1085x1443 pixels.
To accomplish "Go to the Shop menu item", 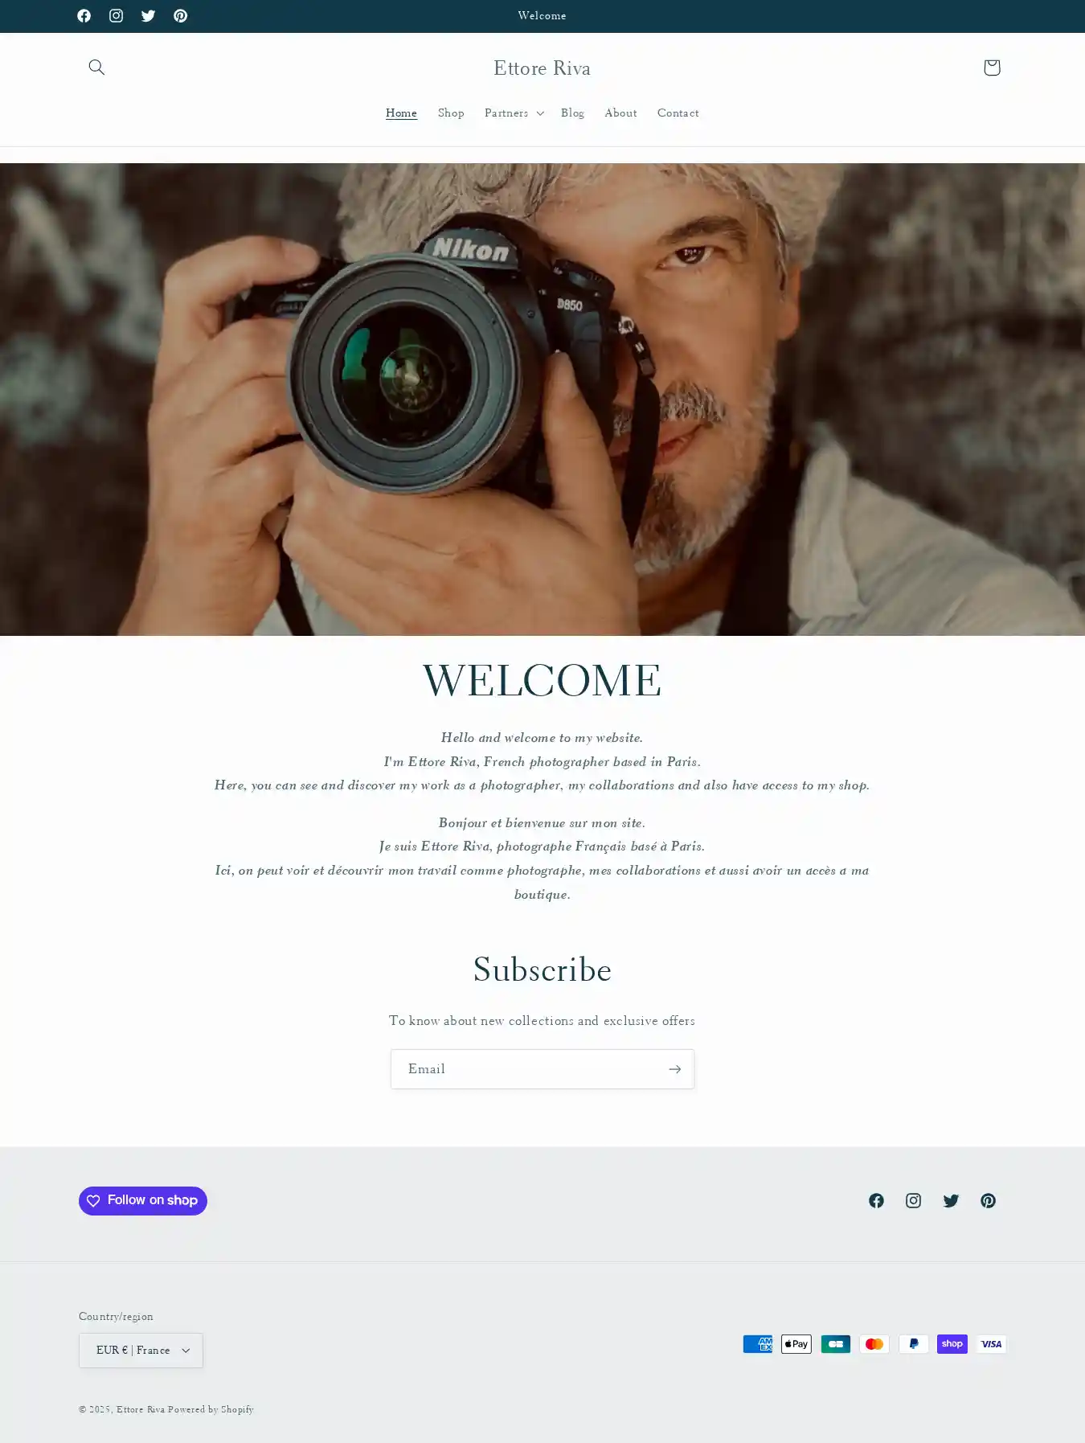I will (451, 113).
